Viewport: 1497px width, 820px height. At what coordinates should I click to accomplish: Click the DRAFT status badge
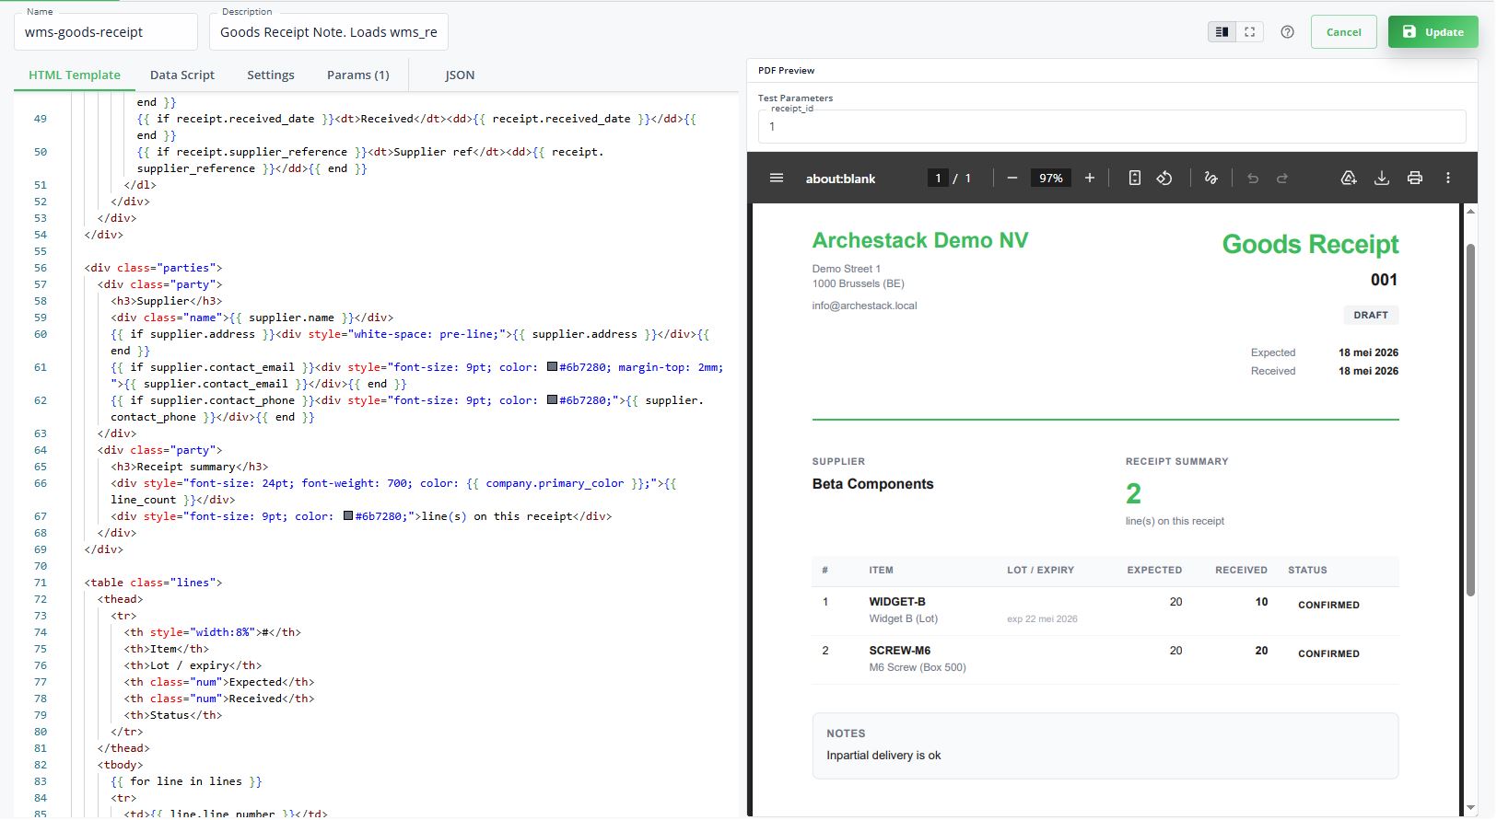pos(1371,315)
